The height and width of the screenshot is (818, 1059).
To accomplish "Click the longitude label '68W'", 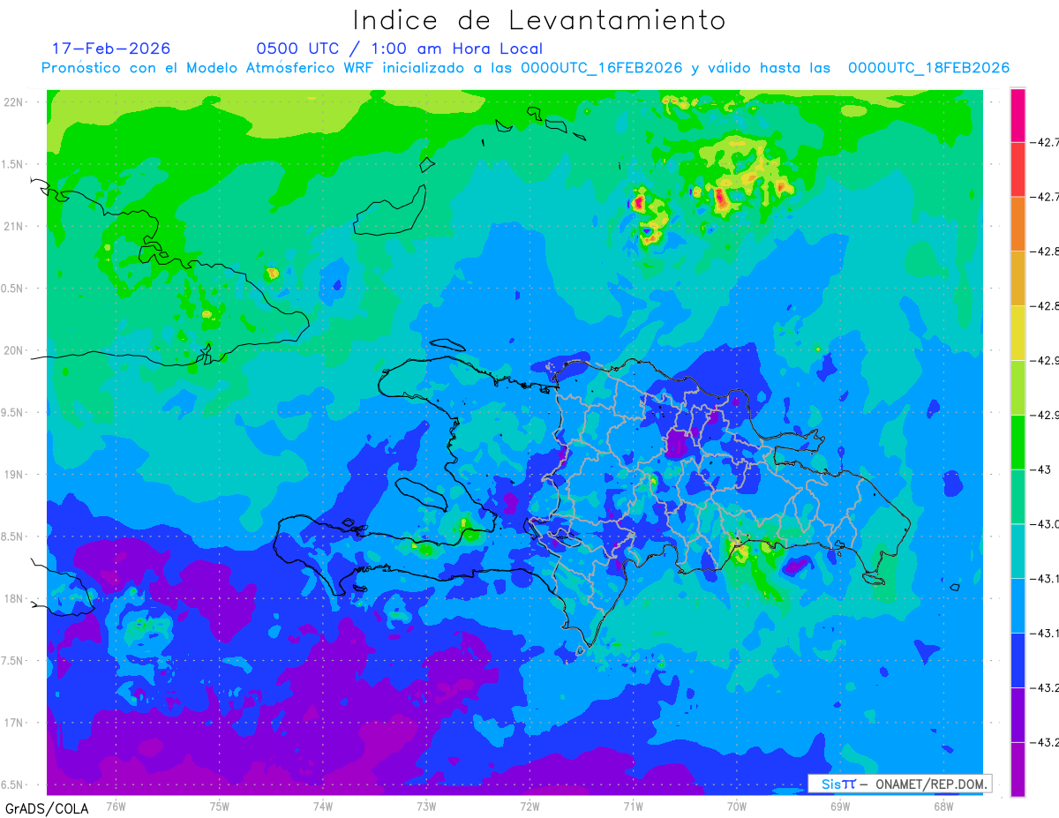I will pos(943,806).
